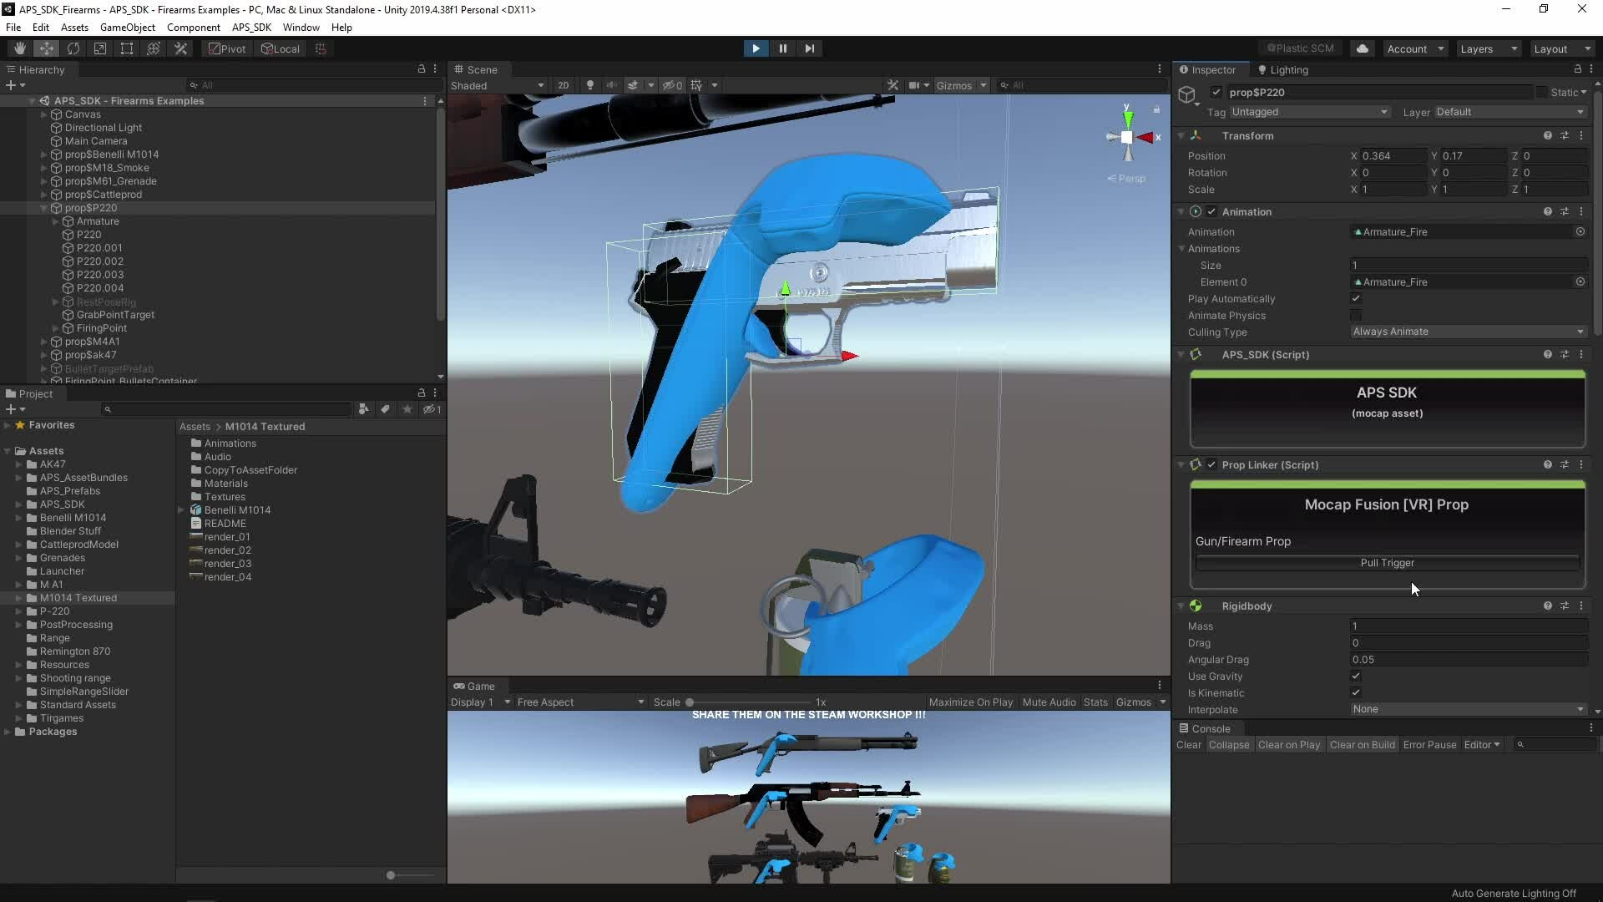Uncheck Play Automatically checkbox

pyautogui.click(x=1356, y=298)
